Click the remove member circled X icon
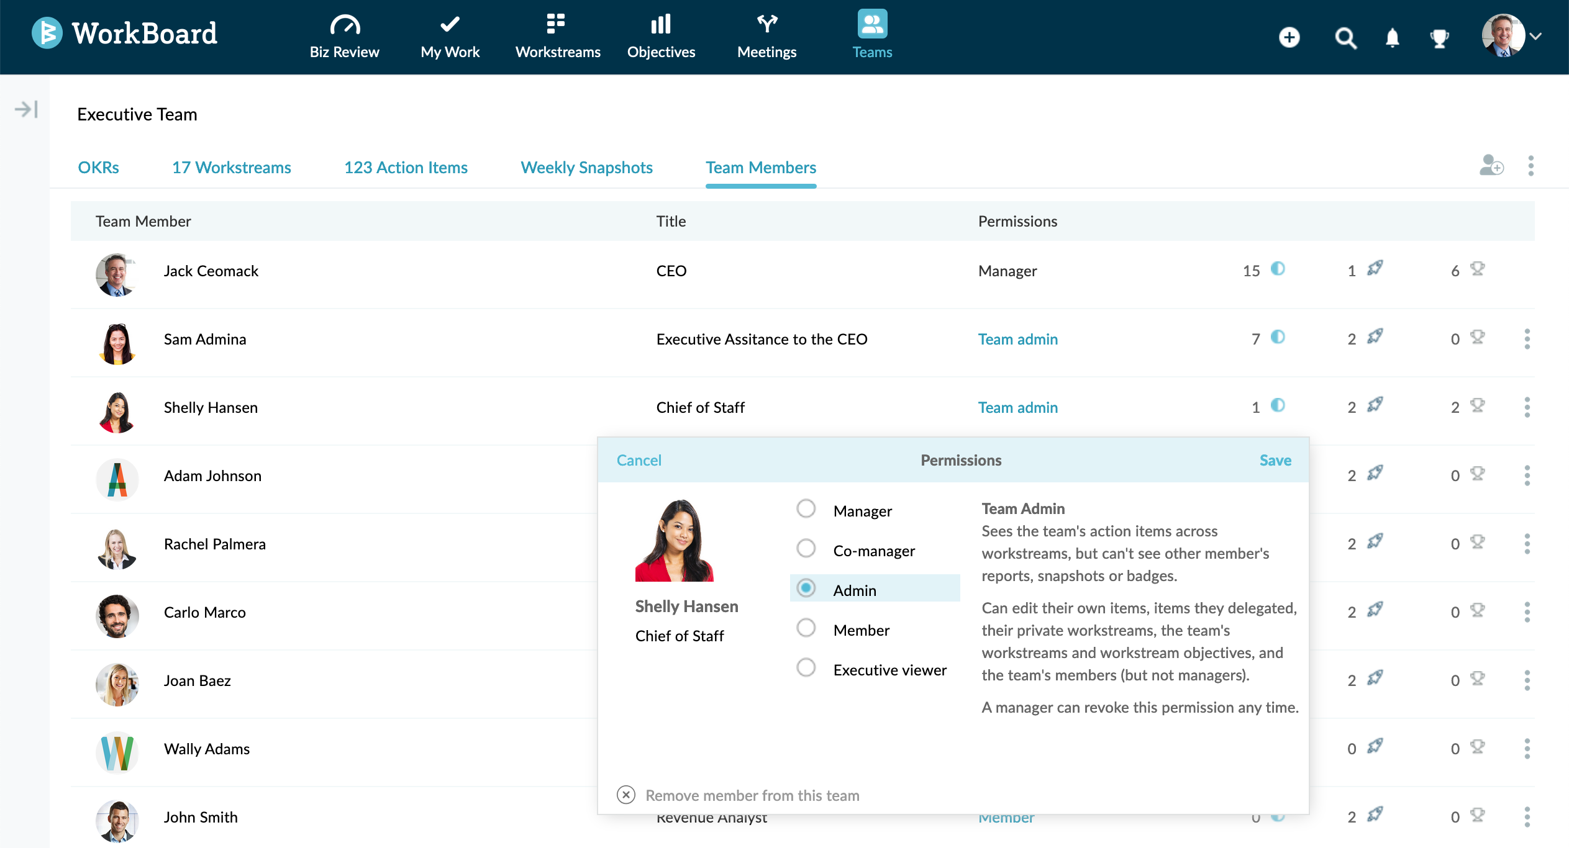Image resolution: width=1569 pixels, height=848 pixels. 626,795
